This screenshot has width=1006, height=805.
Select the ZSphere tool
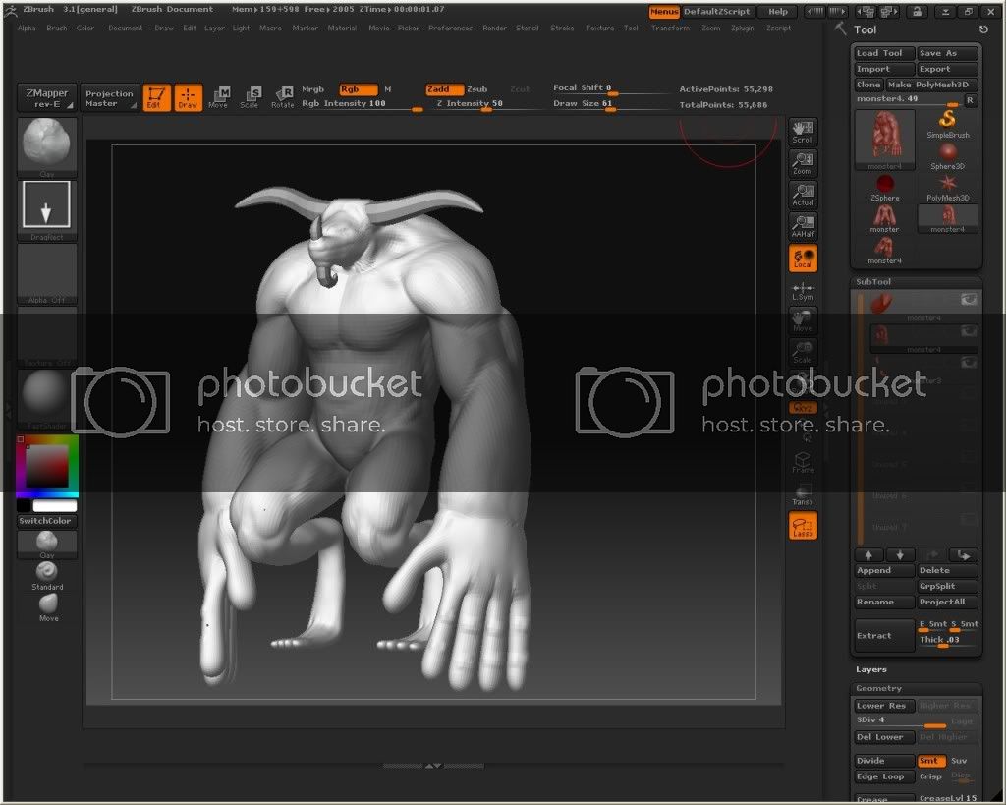pyautogui.click(x=885, y=188)
